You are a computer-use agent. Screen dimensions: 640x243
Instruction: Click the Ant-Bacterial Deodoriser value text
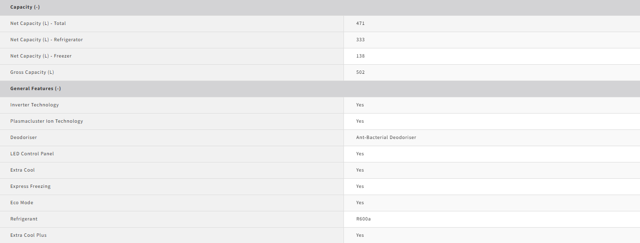pyautogui.click(x=386, y=138)
